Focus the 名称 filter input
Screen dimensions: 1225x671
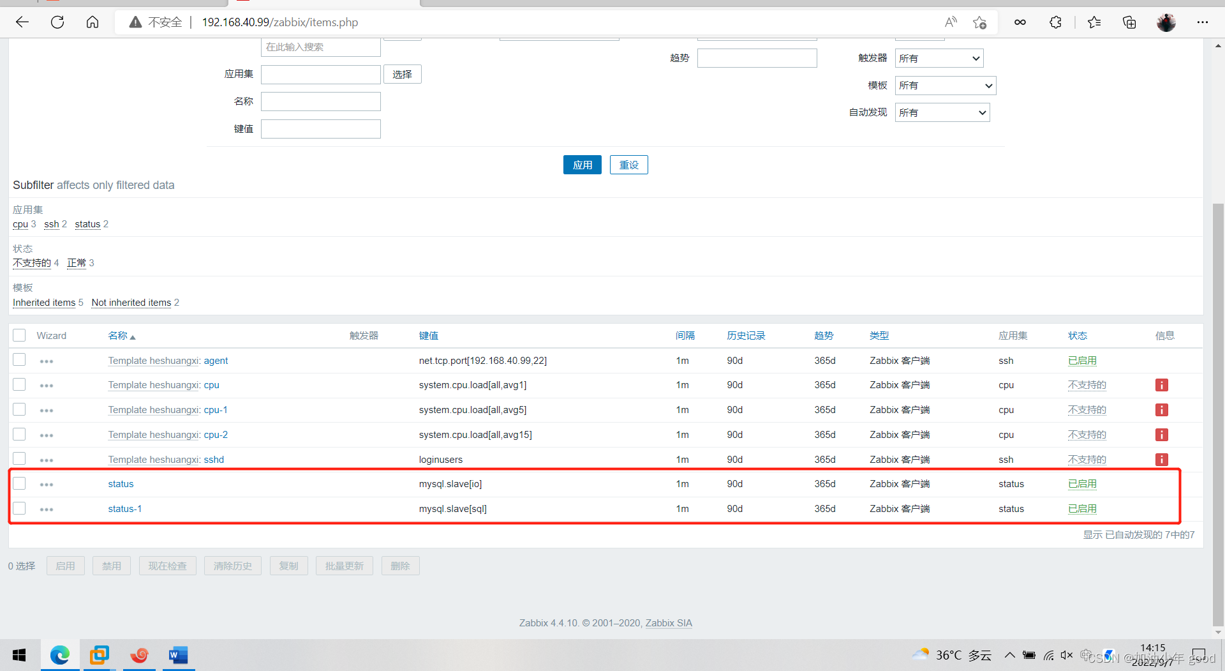click(x=321, y=102)
